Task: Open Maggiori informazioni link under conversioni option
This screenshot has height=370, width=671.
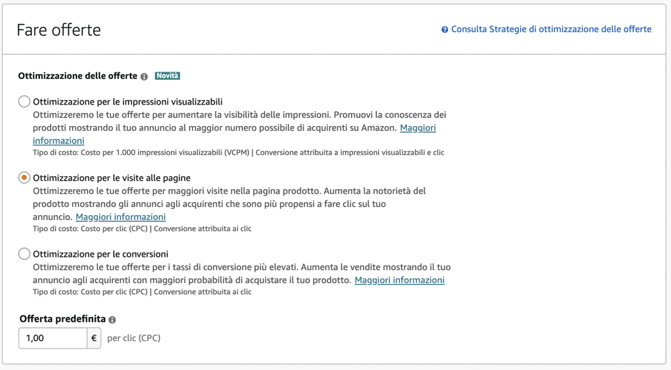Action: click(x=399, y=280)
